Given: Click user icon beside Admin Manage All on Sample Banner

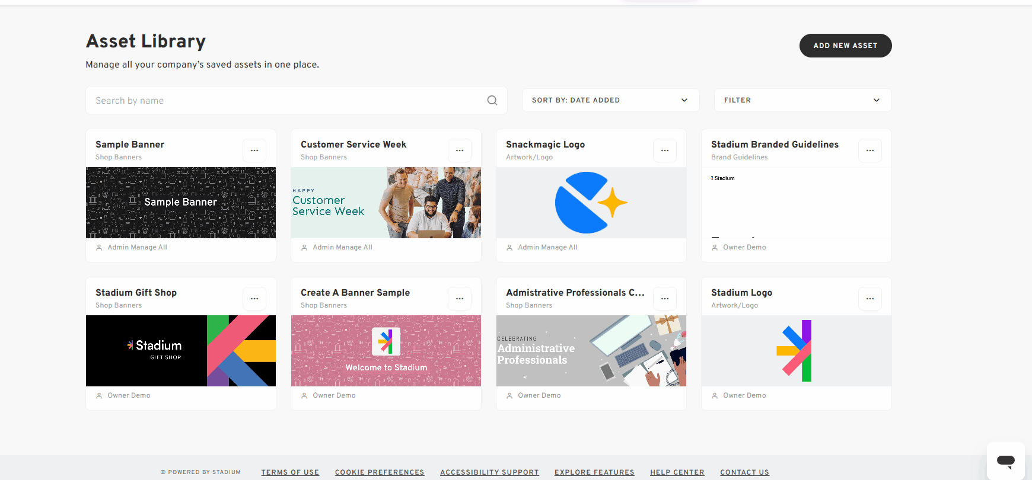Looking at the screenshot, I should [99, 248].
